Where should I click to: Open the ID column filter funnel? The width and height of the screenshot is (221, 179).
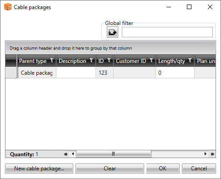pyautogui.click(x=109, y=61)
